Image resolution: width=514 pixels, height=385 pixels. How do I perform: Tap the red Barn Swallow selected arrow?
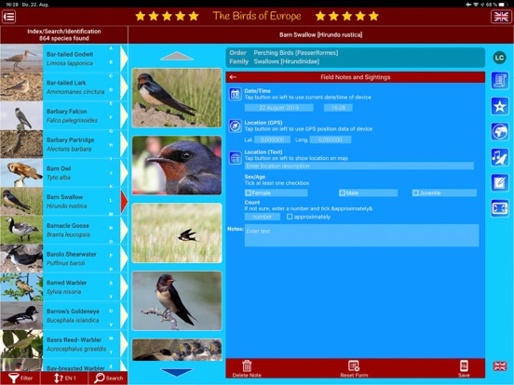[124, 202]
